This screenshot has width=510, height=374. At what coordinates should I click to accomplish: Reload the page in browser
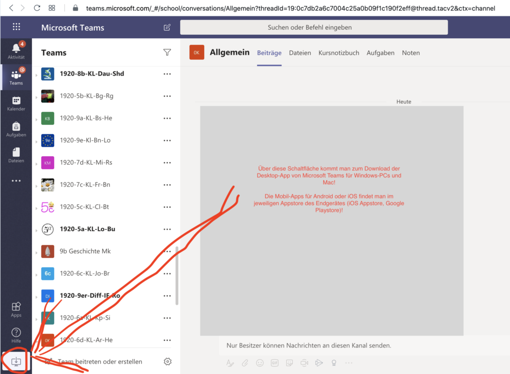37,8
